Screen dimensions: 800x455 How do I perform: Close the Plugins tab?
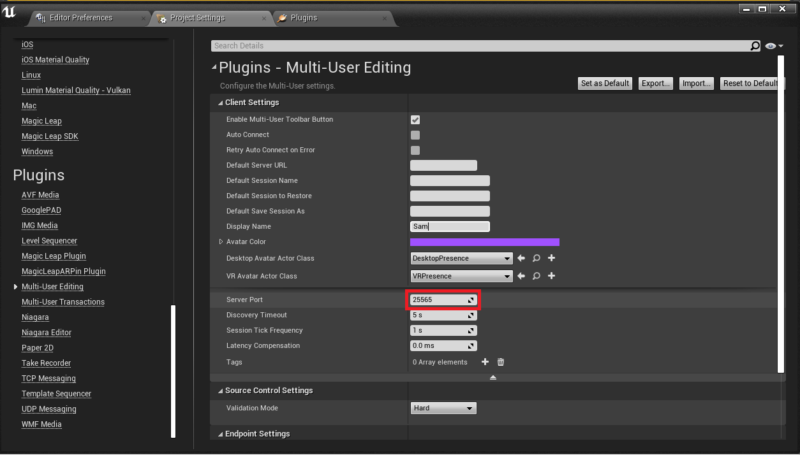point(385,18)
